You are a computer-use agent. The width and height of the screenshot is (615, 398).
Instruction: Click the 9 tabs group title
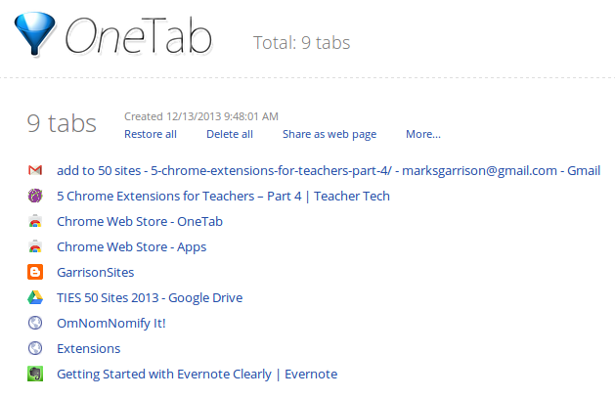(62, 123)
